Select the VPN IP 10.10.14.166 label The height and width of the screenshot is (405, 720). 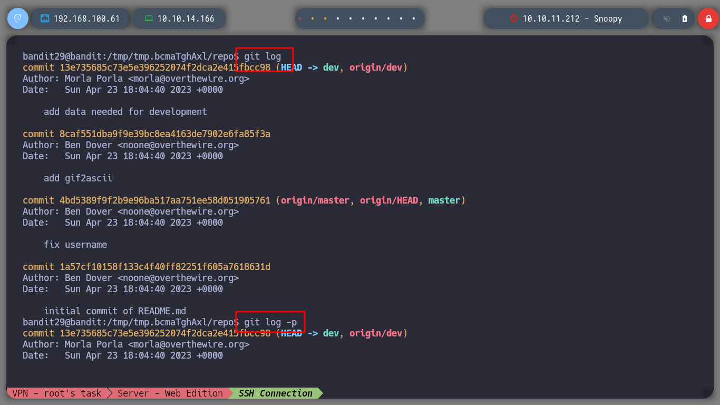click(x=186, y=18)
